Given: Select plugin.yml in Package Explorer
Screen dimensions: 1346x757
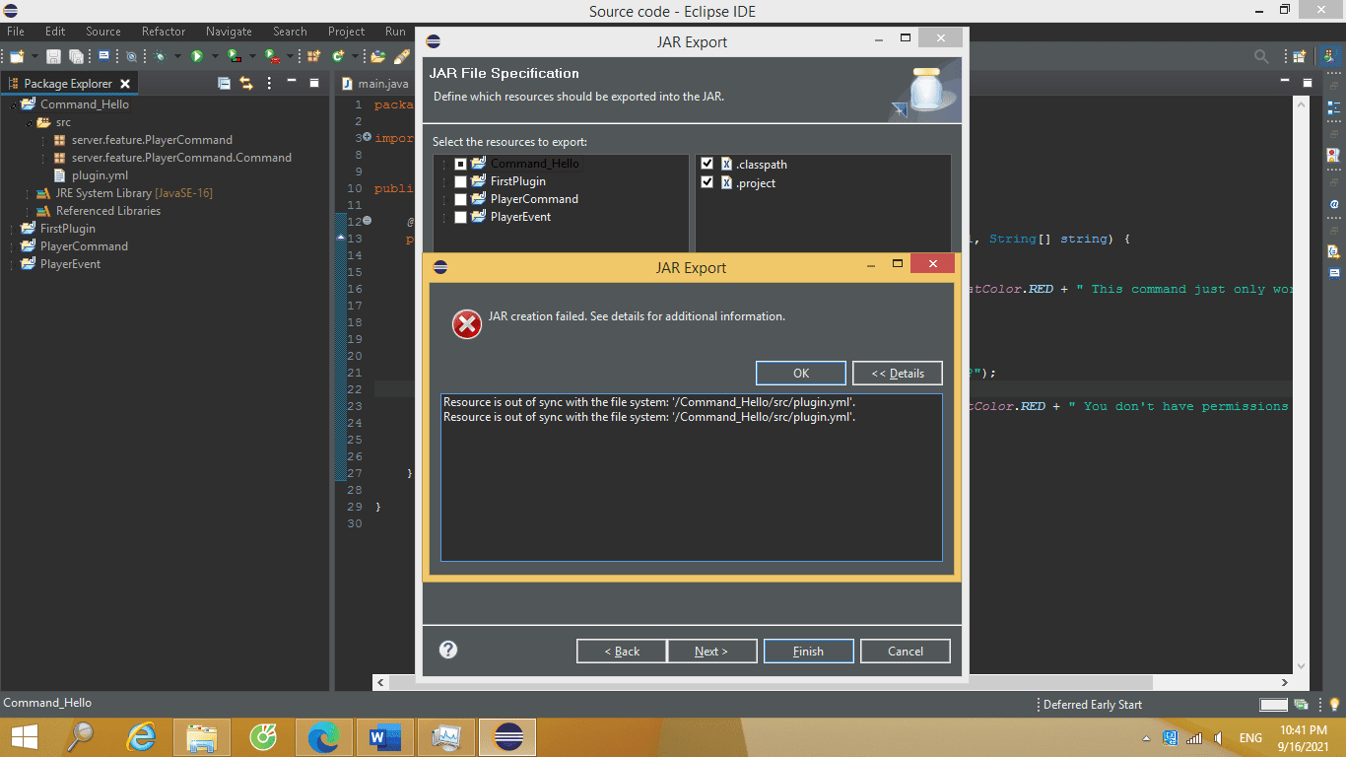Looking at the screenshot, I should [100, 175].
